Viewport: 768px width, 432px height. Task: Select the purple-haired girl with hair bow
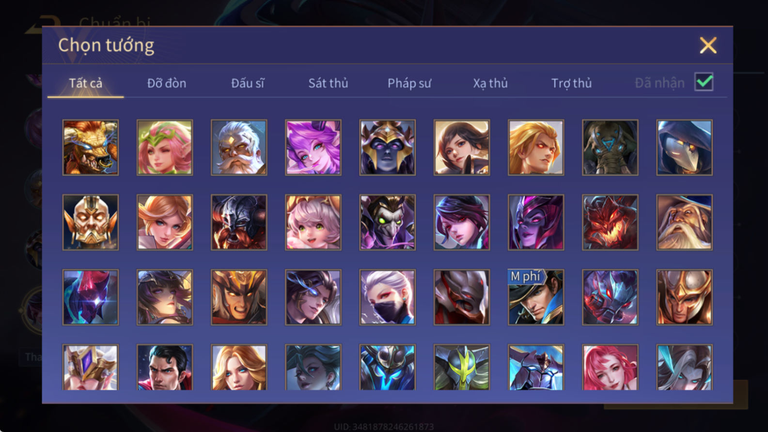[x=313, y=148]
